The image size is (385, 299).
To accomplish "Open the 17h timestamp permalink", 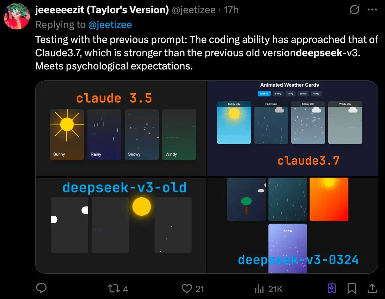I will point(231,10).
